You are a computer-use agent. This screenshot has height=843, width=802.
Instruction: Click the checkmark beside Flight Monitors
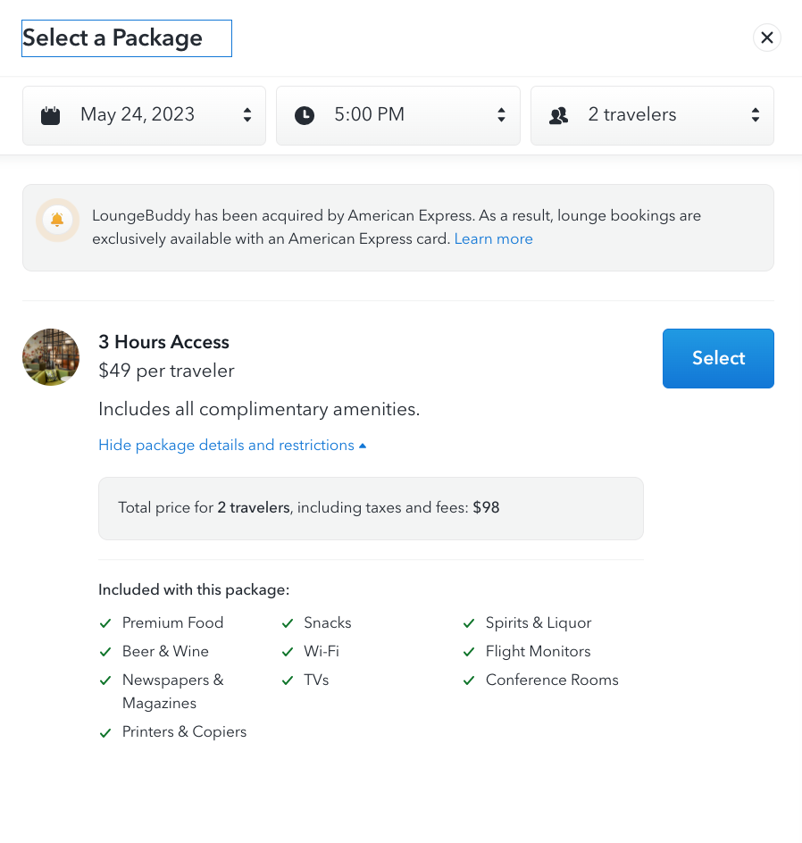(x=469, y=652)
